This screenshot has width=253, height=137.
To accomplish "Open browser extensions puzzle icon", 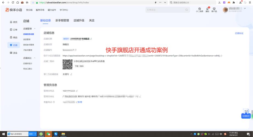I will coord(234,2).
